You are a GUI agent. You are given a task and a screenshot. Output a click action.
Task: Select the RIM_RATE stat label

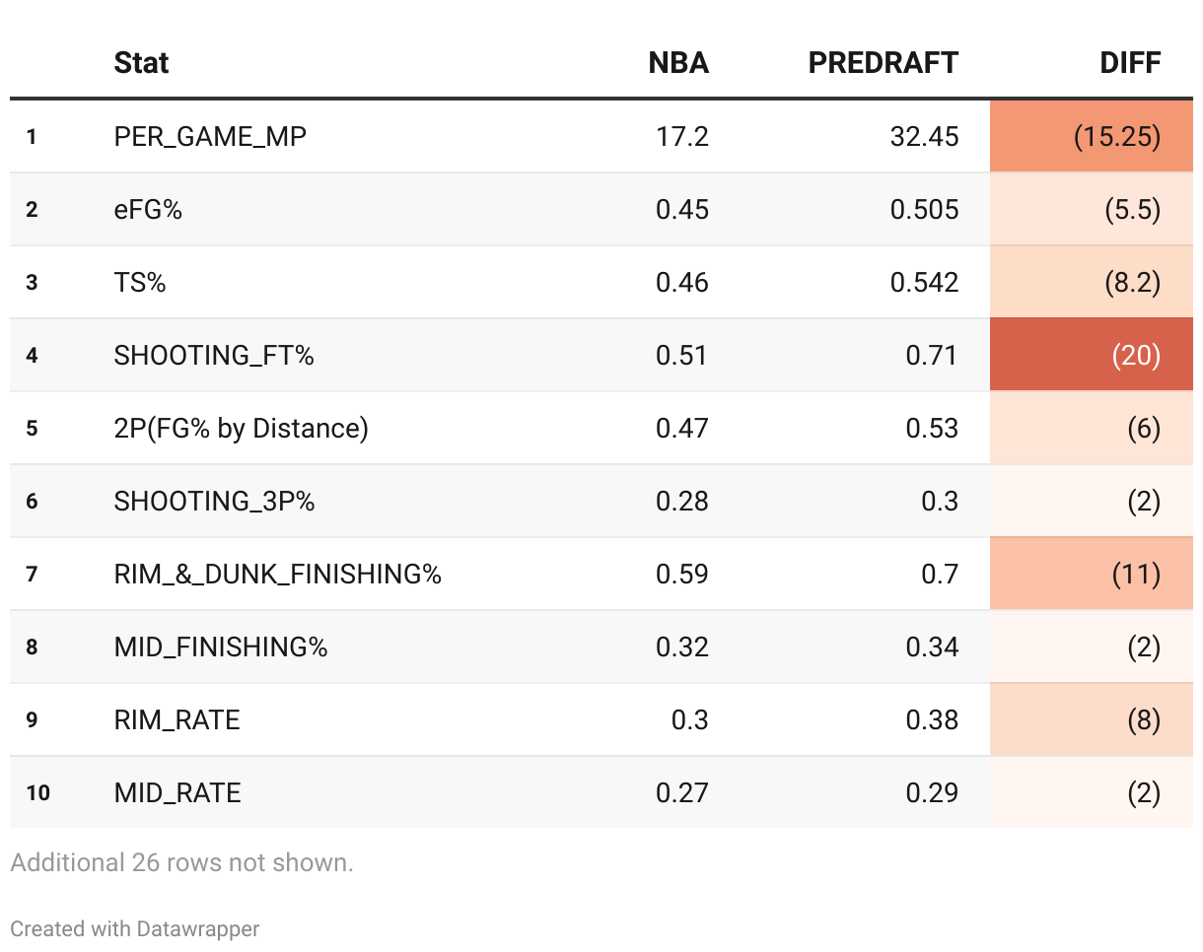point(177,719)
